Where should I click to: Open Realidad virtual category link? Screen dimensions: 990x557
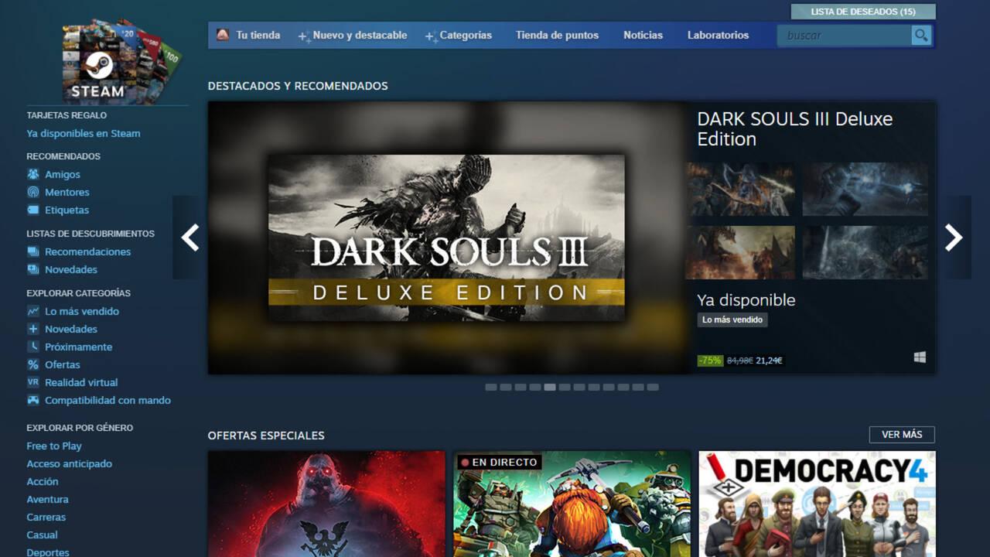(81, 382)
